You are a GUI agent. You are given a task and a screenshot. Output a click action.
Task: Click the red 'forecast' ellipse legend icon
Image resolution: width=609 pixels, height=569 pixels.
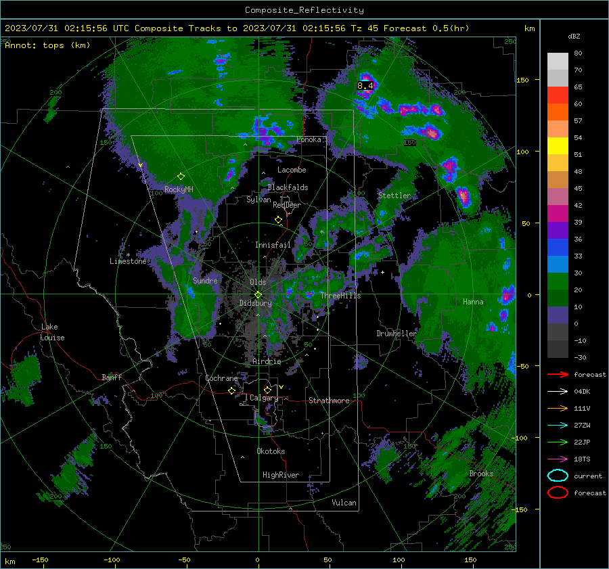[x=558, y=493]
